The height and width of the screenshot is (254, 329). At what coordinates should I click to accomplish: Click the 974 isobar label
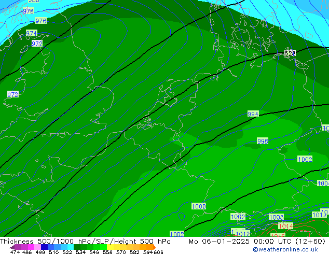coord(32,33)
